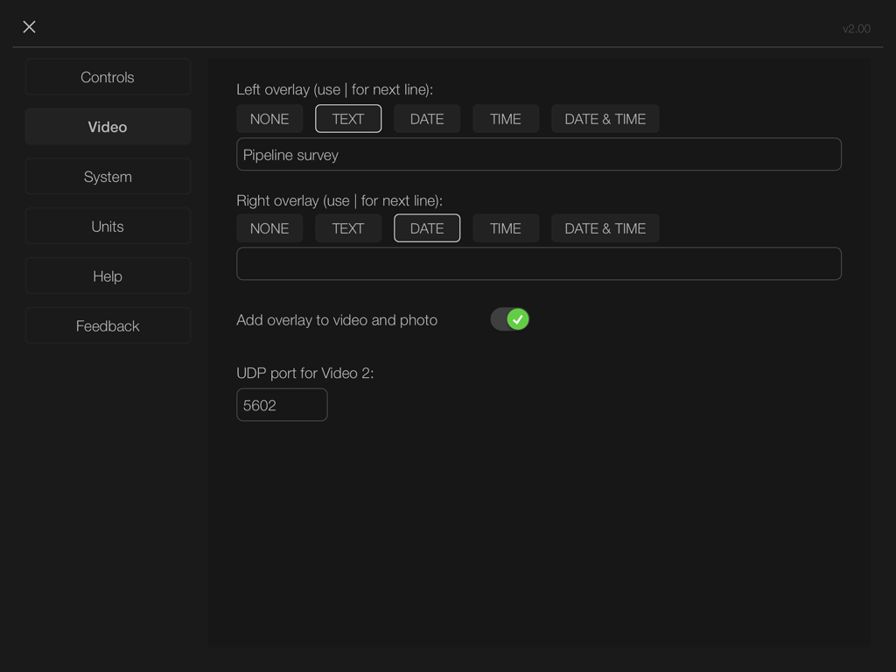Select NONE for the left overlay

click(x=269, y=118)
